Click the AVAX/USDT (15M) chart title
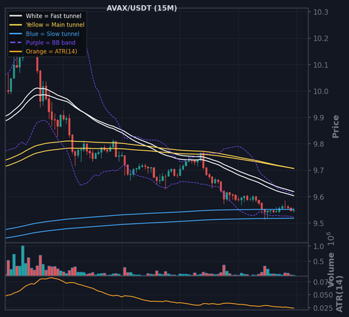The image size is (349, 317). click(142, 8)
